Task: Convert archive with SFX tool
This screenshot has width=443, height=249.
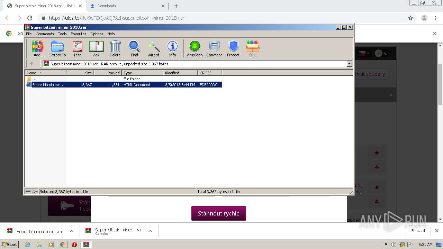Action: 253,48
